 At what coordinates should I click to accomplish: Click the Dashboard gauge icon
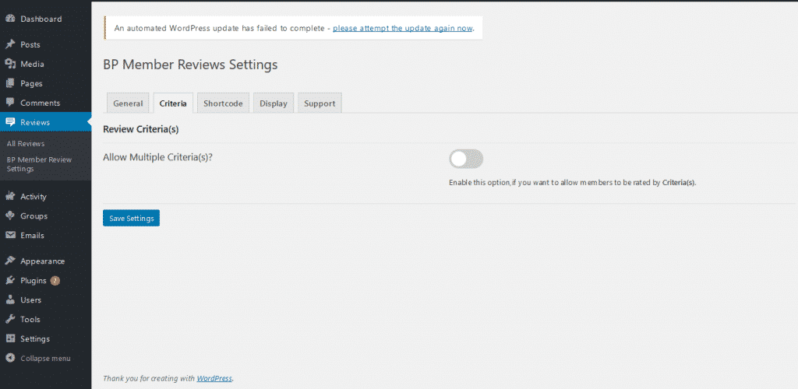coord(9,19)
